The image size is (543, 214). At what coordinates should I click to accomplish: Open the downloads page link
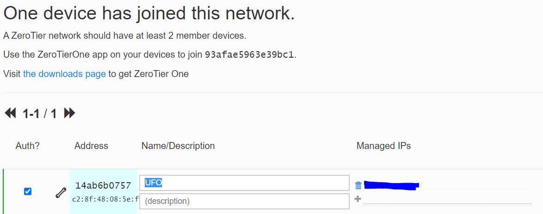coord(64,74)
